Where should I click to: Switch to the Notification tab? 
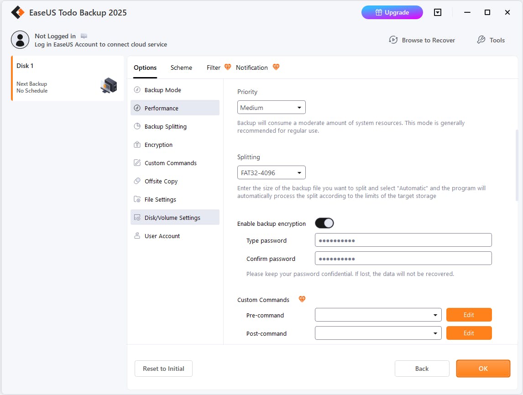click(252, 68)
